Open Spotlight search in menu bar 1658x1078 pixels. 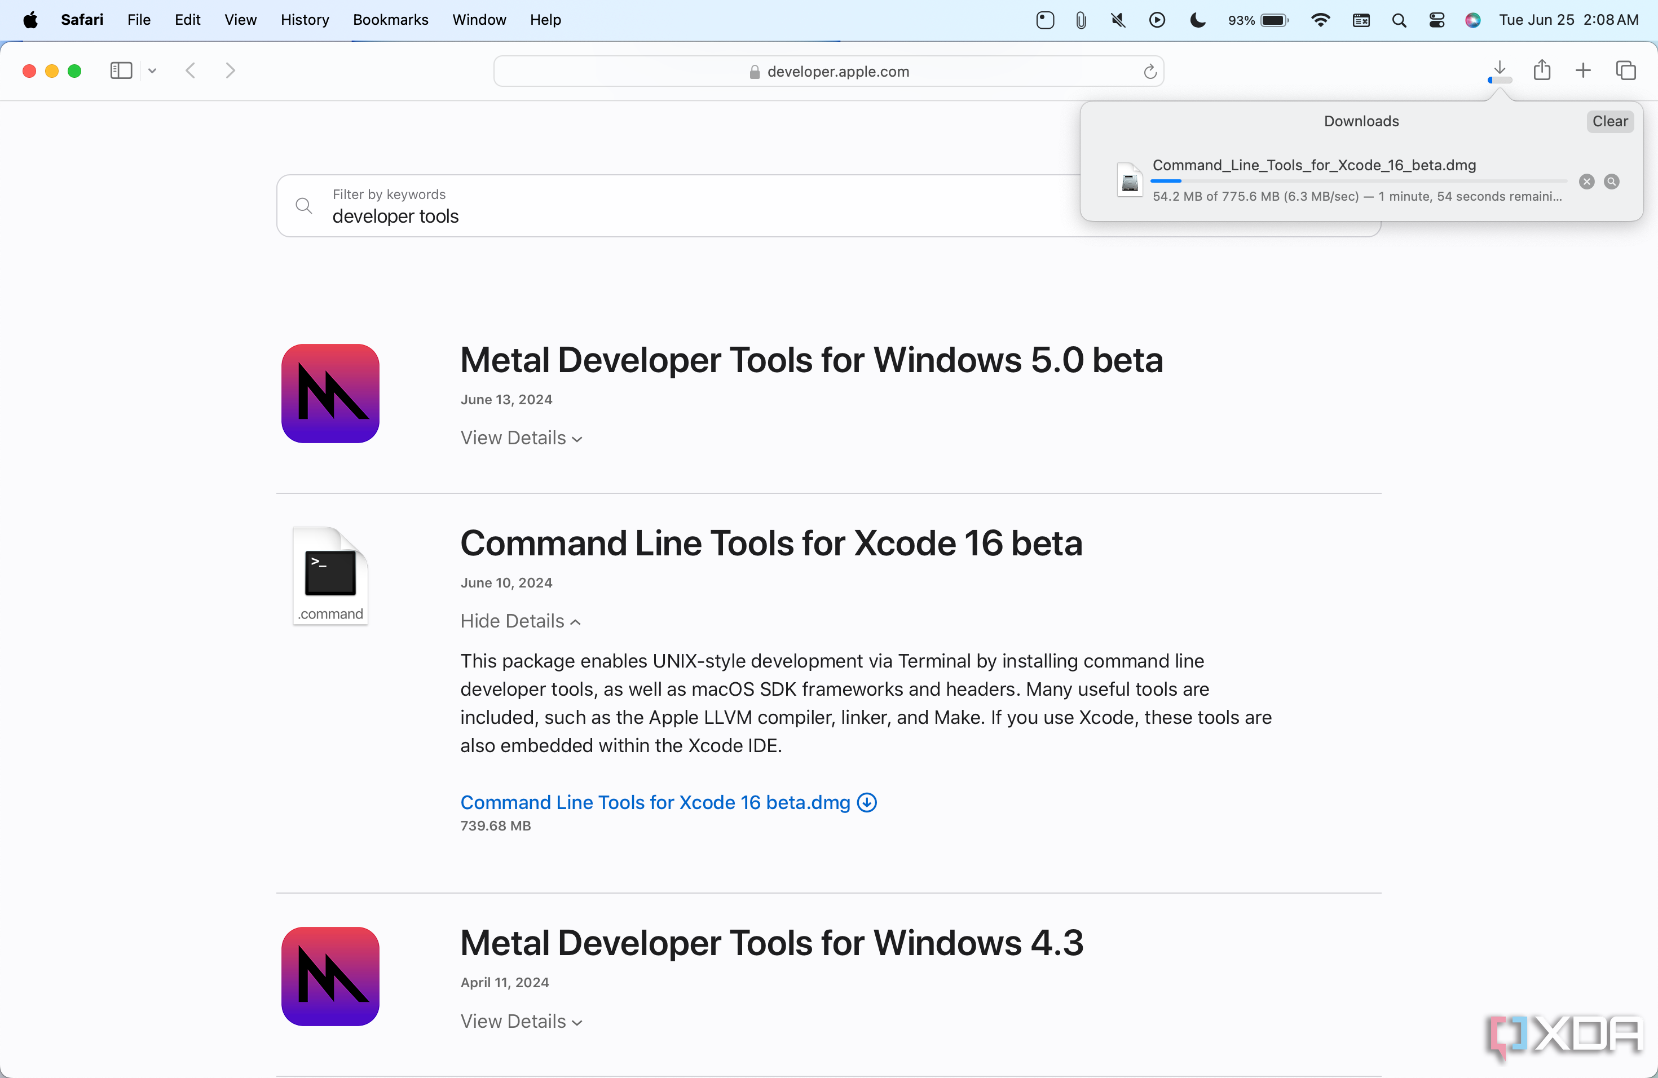1399,20
